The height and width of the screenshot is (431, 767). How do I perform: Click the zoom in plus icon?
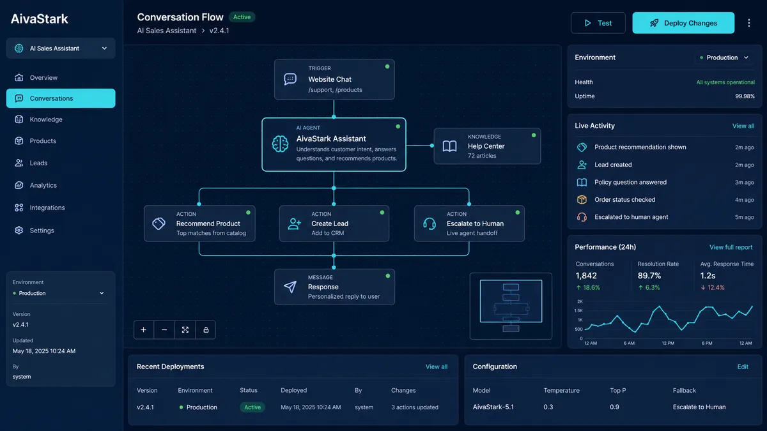144,329
